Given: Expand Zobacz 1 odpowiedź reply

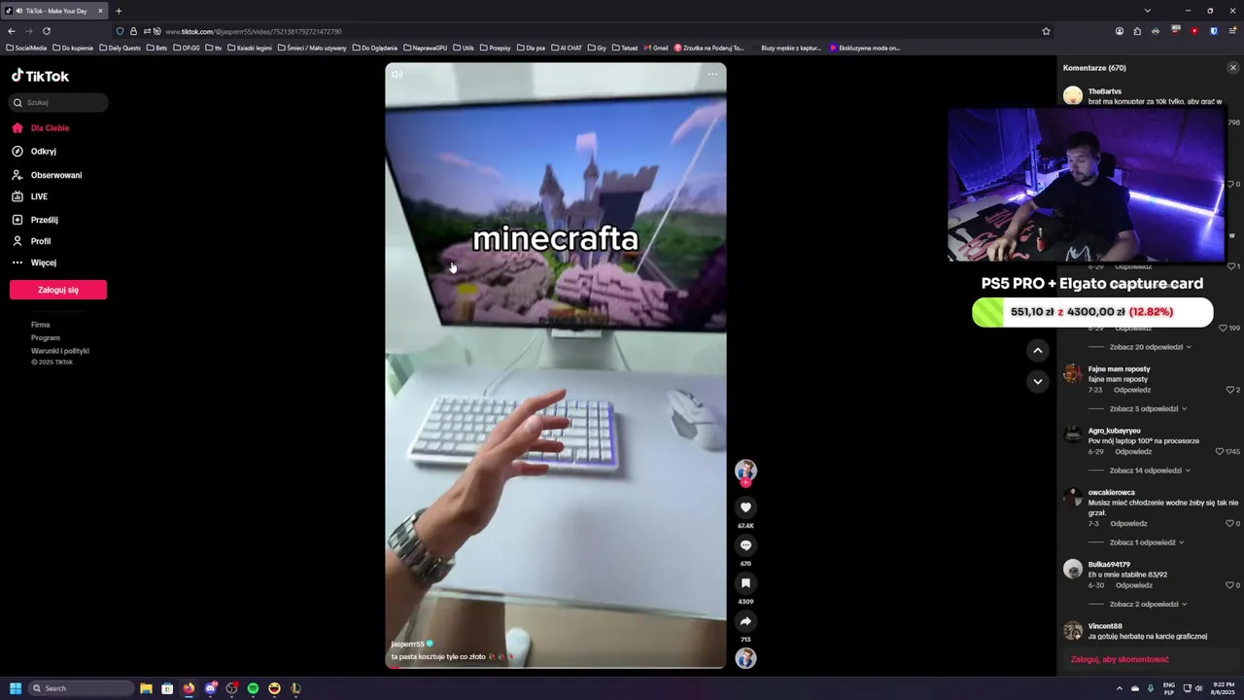Looking at the screenshot, I should [1147, 542].
